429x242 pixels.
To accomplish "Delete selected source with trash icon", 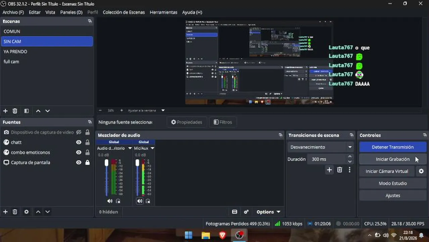I will coord(15,212).
